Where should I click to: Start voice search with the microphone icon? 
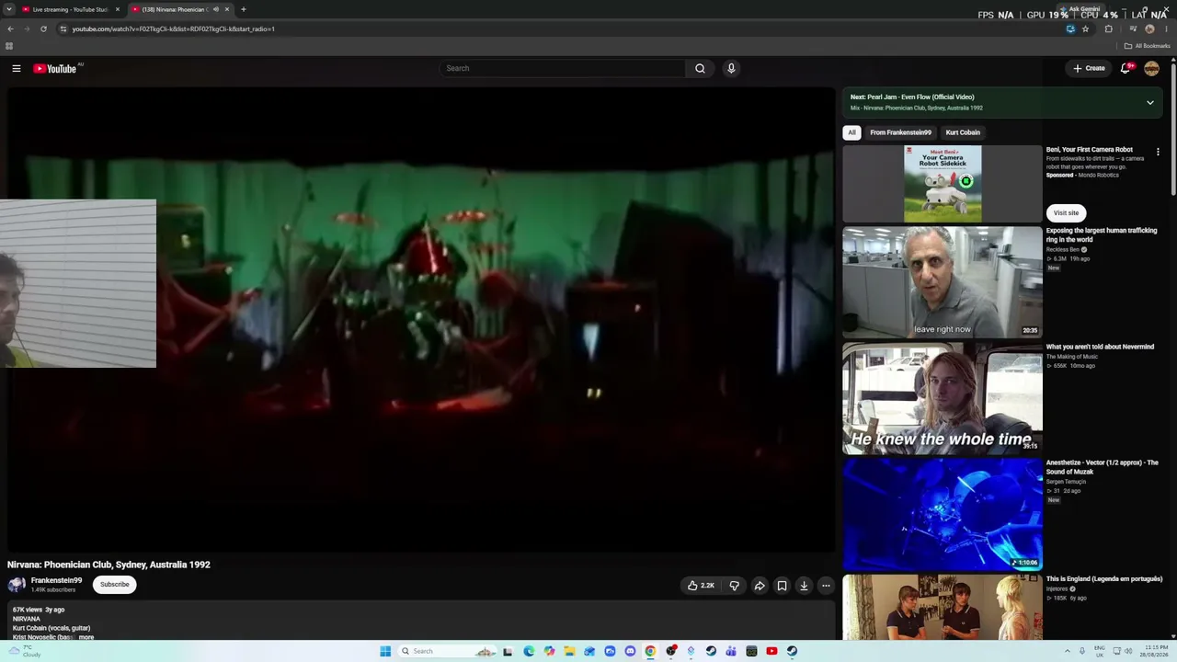pos(731,68)
